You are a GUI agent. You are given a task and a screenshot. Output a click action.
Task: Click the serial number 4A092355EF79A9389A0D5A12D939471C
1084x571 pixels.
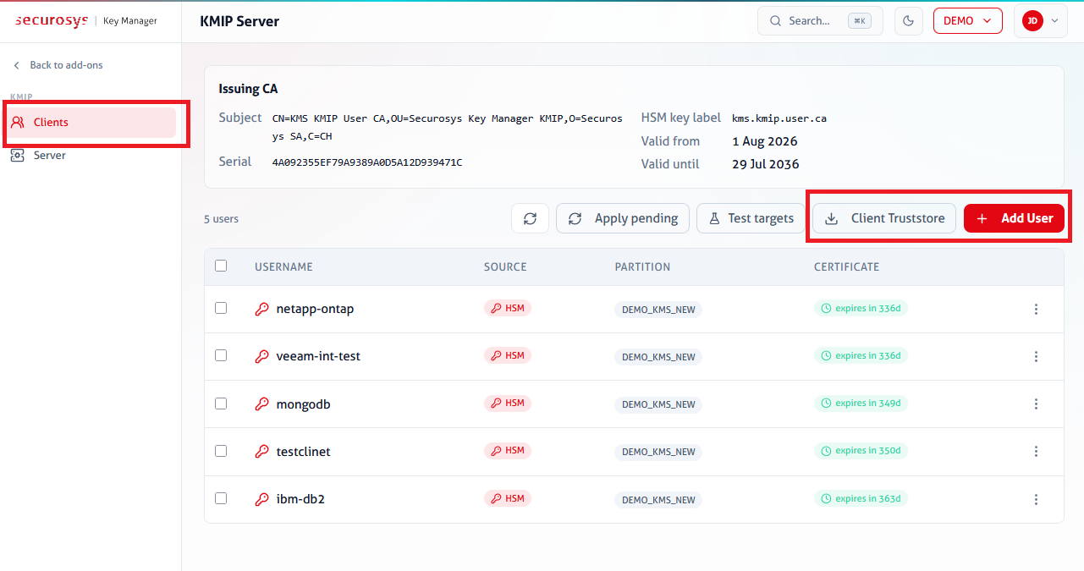click(x=367, y=162)
